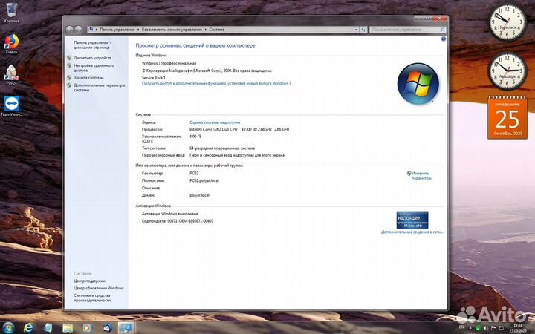Image resolution: width=535 pixels, height=334 pixels.
Task: Open Панель управления - домашняя страница
Action: point(92,45)
